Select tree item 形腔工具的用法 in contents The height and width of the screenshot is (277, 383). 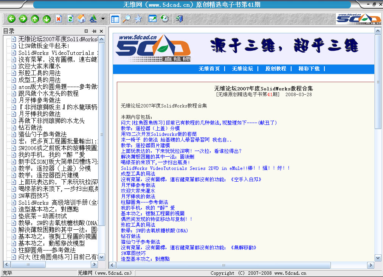(40, 73)
